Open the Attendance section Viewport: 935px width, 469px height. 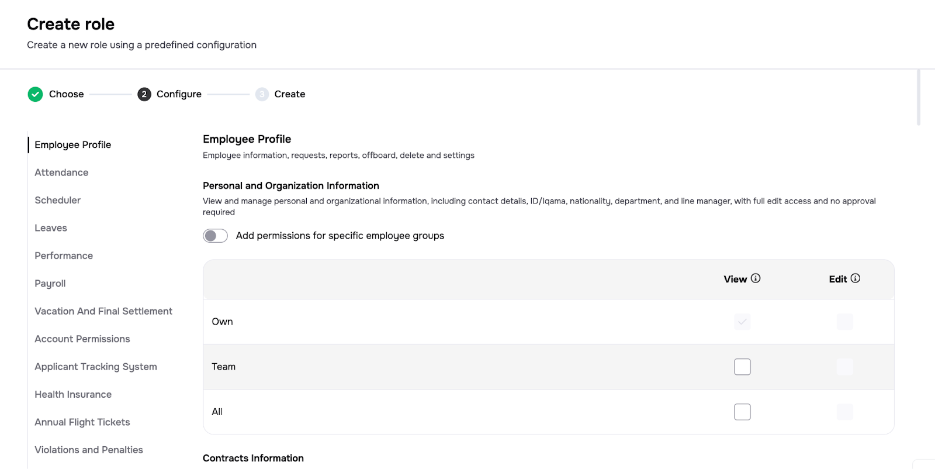61,173
